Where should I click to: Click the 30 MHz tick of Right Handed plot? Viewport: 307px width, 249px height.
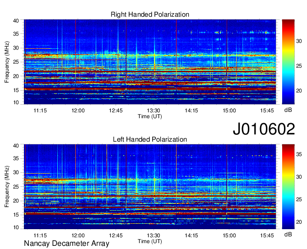point(16,48)
